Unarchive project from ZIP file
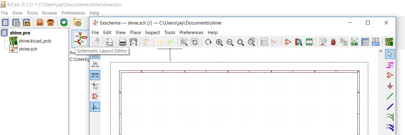The width and height of the screenshot is (405, 135). click(51, 22)
